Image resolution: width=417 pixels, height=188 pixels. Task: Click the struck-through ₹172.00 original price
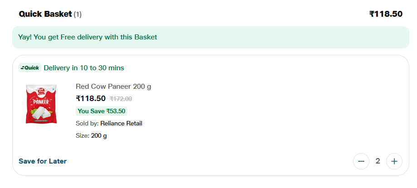(x=121, y=99)
